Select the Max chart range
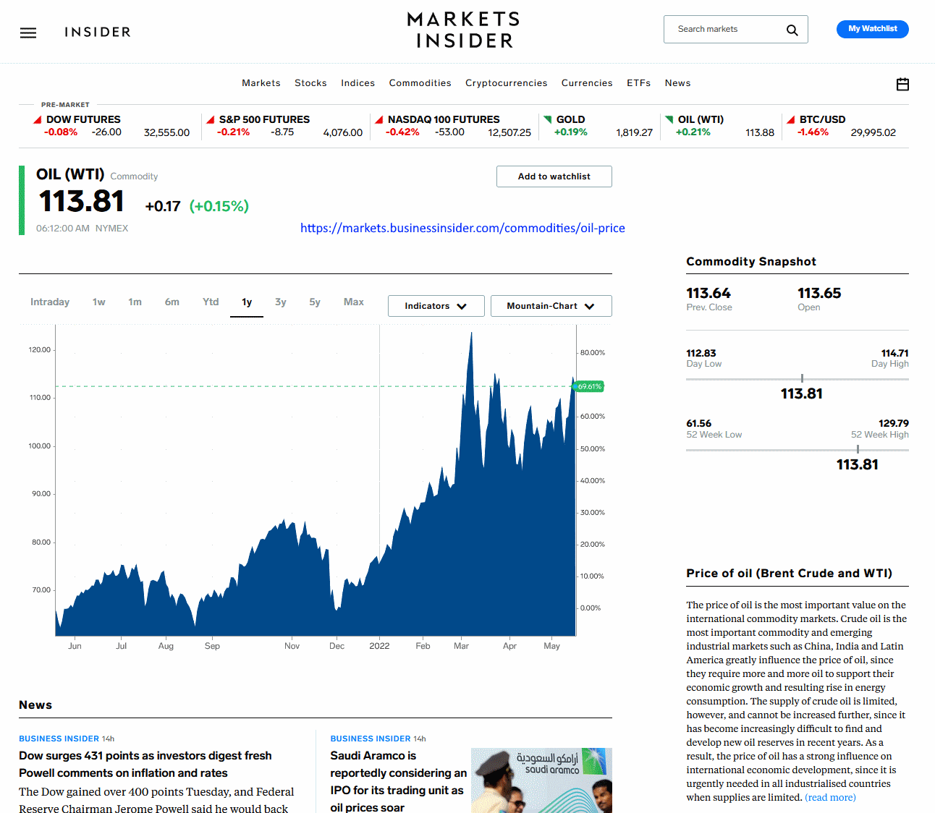The height and width of the screenshot is (813, 935). pos(354,302)
